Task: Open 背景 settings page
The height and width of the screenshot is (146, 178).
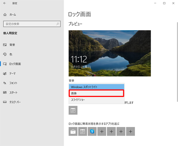Action: pyautogui.click(x=12, y=45)
